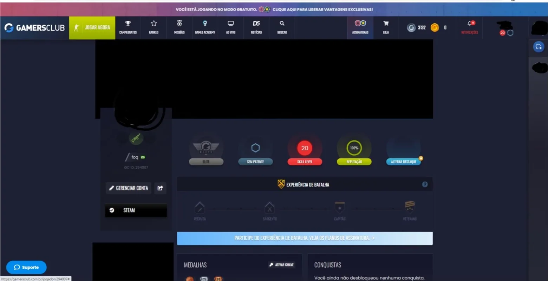Go to the Ranked section
The image size is (548, 281).
[x=154, y=28]
